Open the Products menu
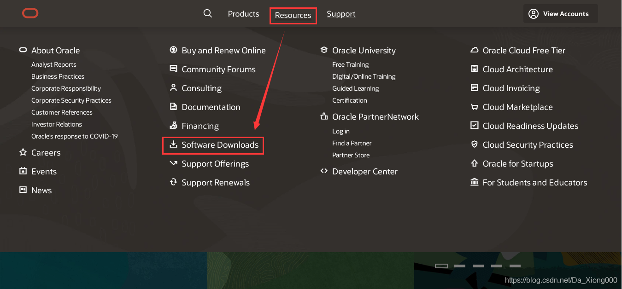This screenshot has height=289, width=622. tap(243, 14)
